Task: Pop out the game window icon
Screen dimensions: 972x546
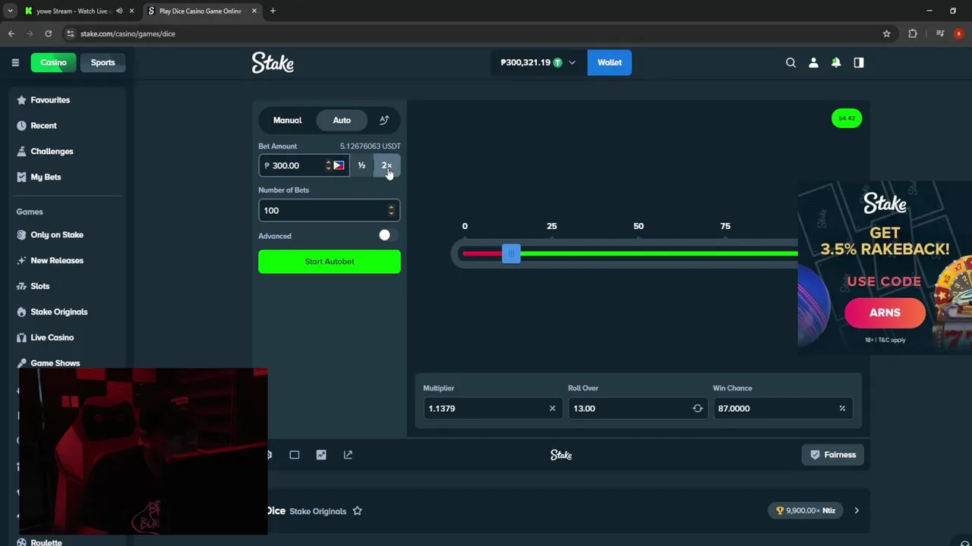Action: click(348, 454)
